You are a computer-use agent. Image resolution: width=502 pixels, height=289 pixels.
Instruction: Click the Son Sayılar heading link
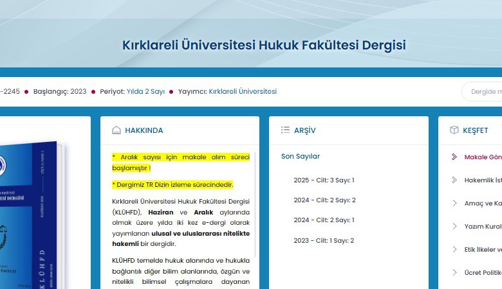301,156
